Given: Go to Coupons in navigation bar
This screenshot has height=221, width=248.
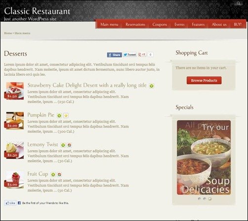Looking at the screenshot, I should (160, 25).
